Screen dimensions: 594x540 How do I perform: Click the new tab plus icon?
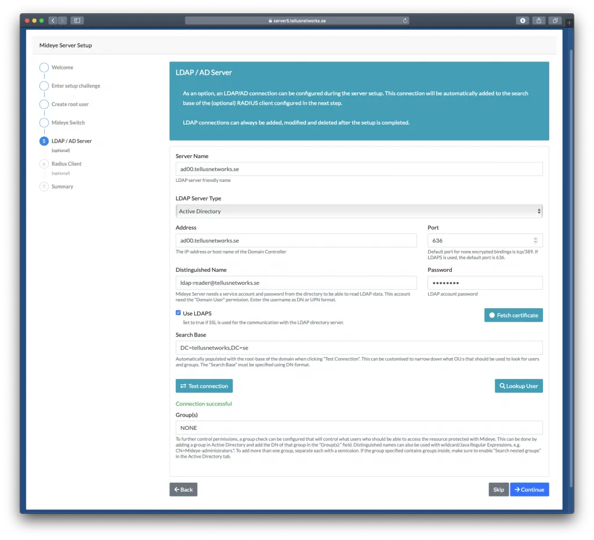(x=568, y=22)
